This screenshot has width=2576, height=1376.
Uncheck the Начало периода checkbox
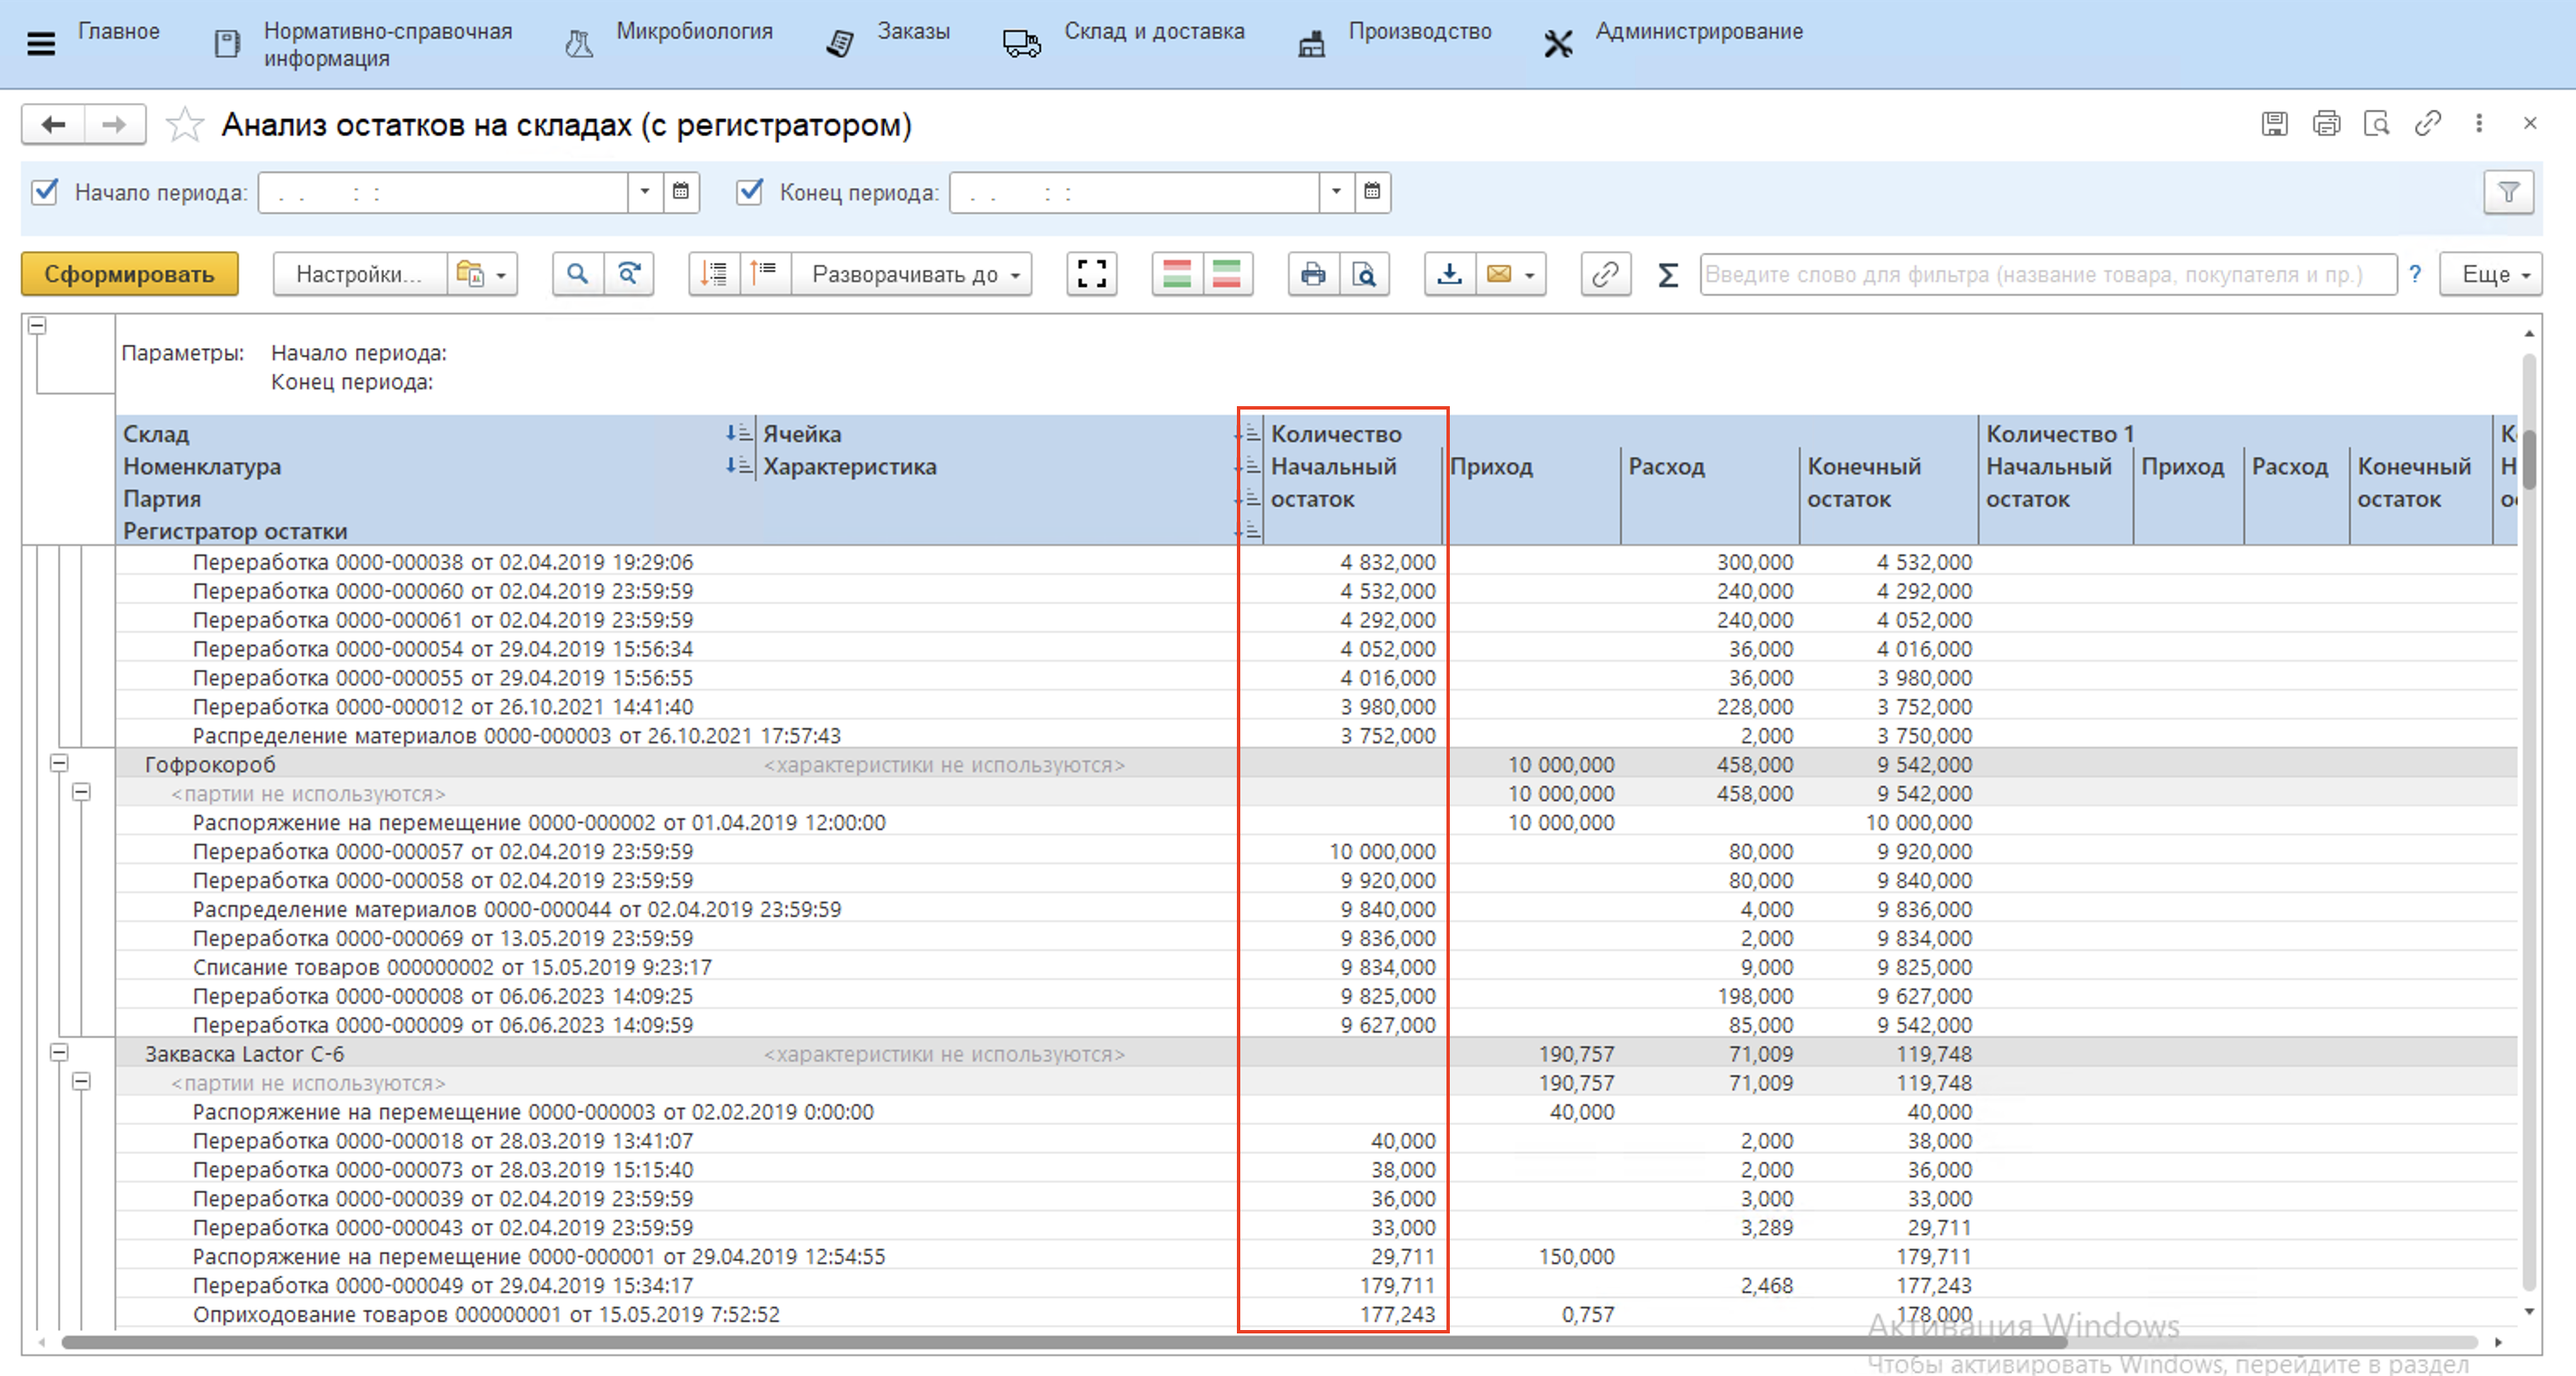coord(45,192)
